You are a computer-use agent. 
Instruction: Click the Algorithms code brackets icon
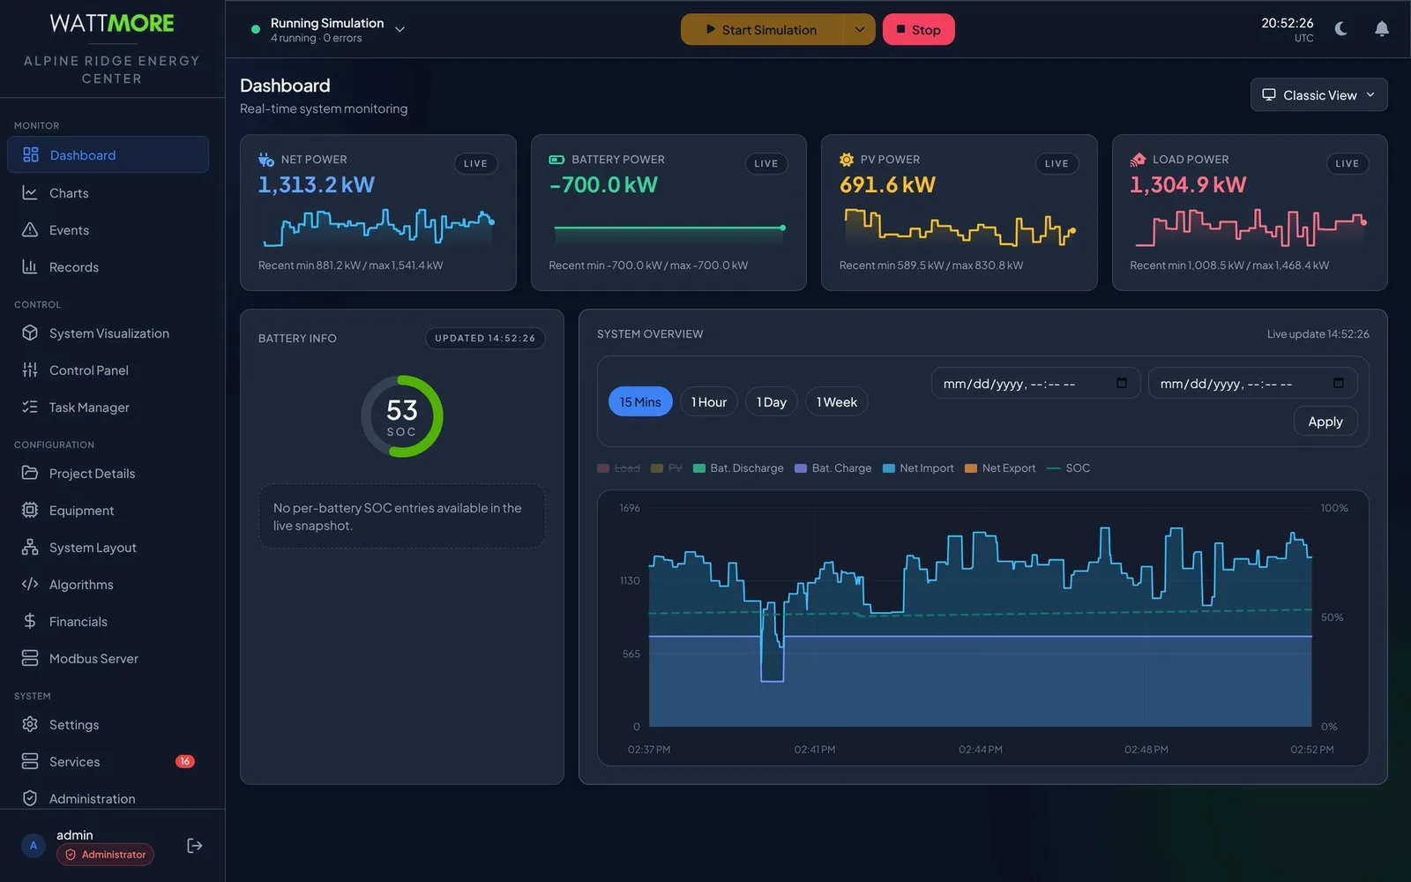click(30, 584)
